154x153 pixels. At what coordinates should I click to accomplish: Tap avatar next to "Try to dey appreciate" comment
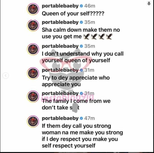tap(33, 73)
